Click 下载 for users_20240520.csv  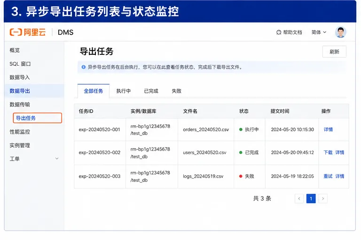click(x=328, y=152)
